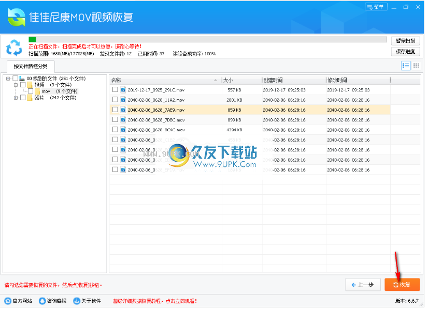The width and height of the screenshot is (428, 311).
Task: Click file icon of 2040-02-06_0628_11A2.mov
Action: [x=123, y=100]
